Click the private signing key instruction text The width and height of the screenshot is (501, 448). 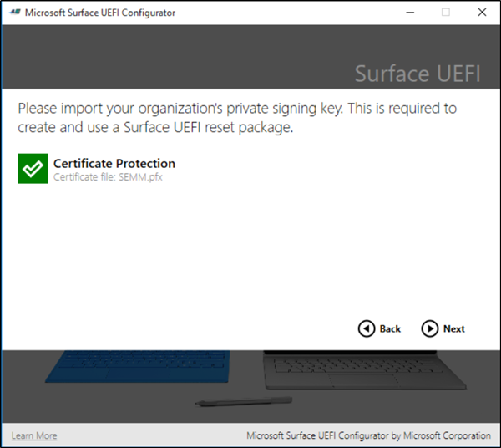click(237, 118)
